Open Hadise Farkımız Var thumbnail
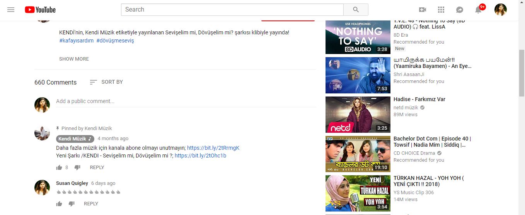This screenshot has height=215, width=525. tap(358, 115)
